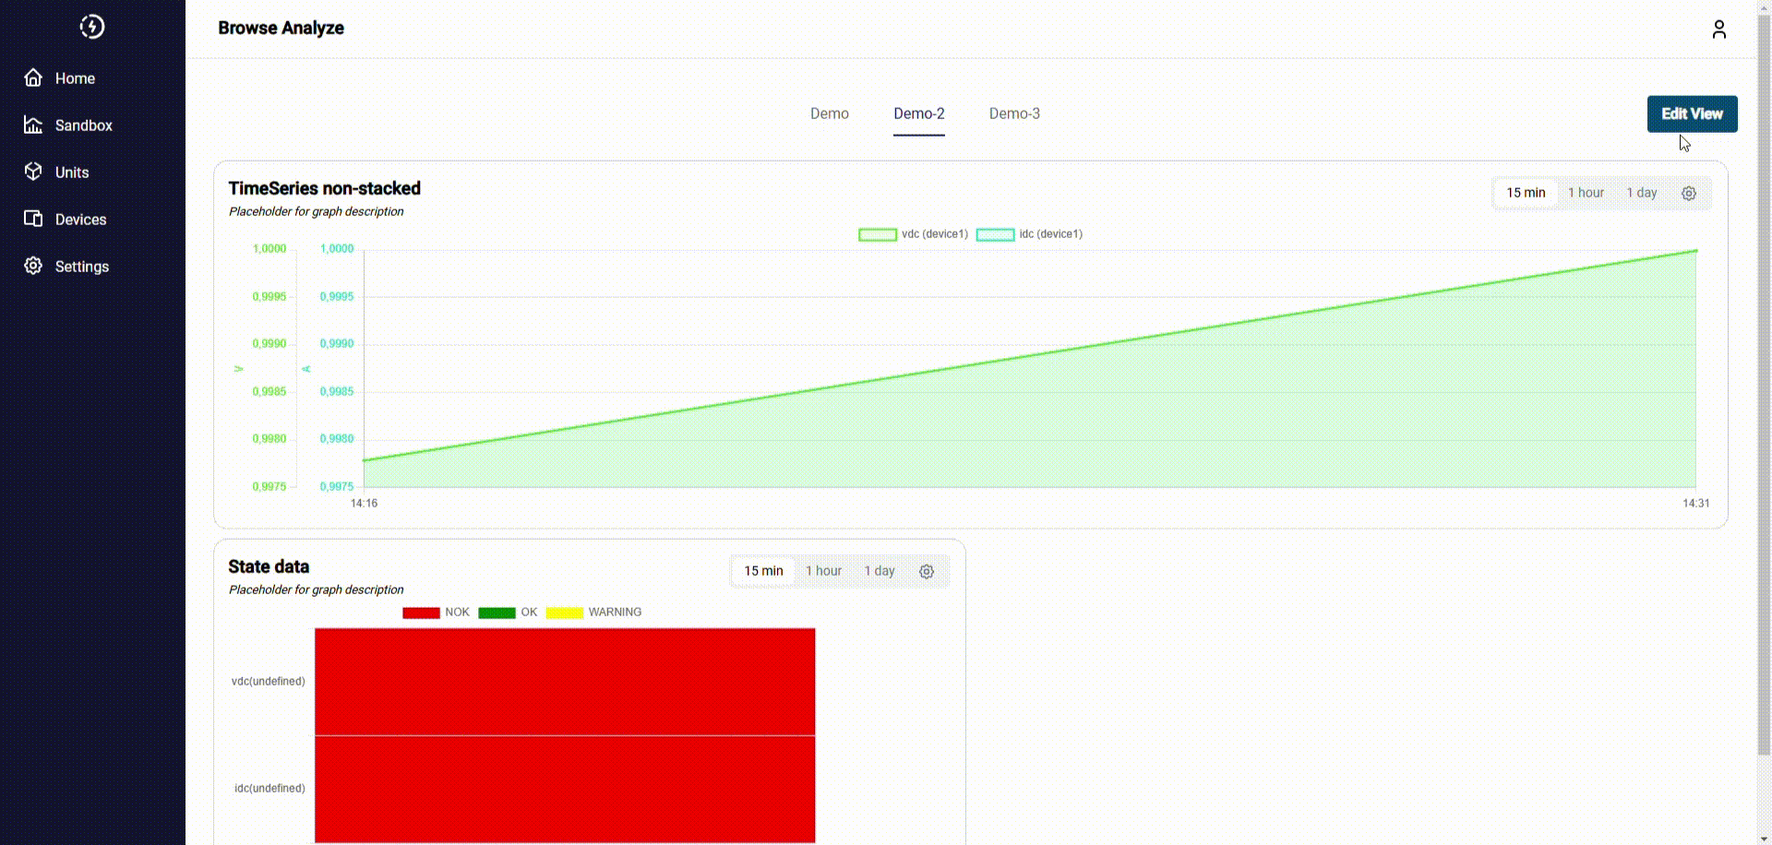Viewport: 1772px width, 845px height.
Task: Click the Edit View button
Action: (1692, 113)
